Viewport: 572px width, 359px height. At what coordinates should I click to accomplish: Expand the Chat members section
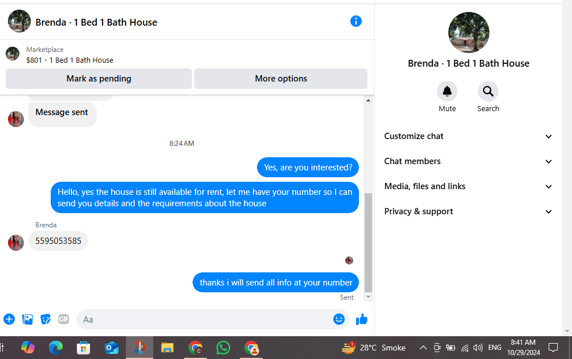coord(468,161)
